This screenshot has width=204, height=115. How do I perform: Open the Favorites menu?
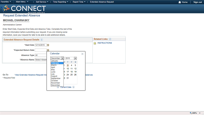pyautogui.click(x=6, y=2)
